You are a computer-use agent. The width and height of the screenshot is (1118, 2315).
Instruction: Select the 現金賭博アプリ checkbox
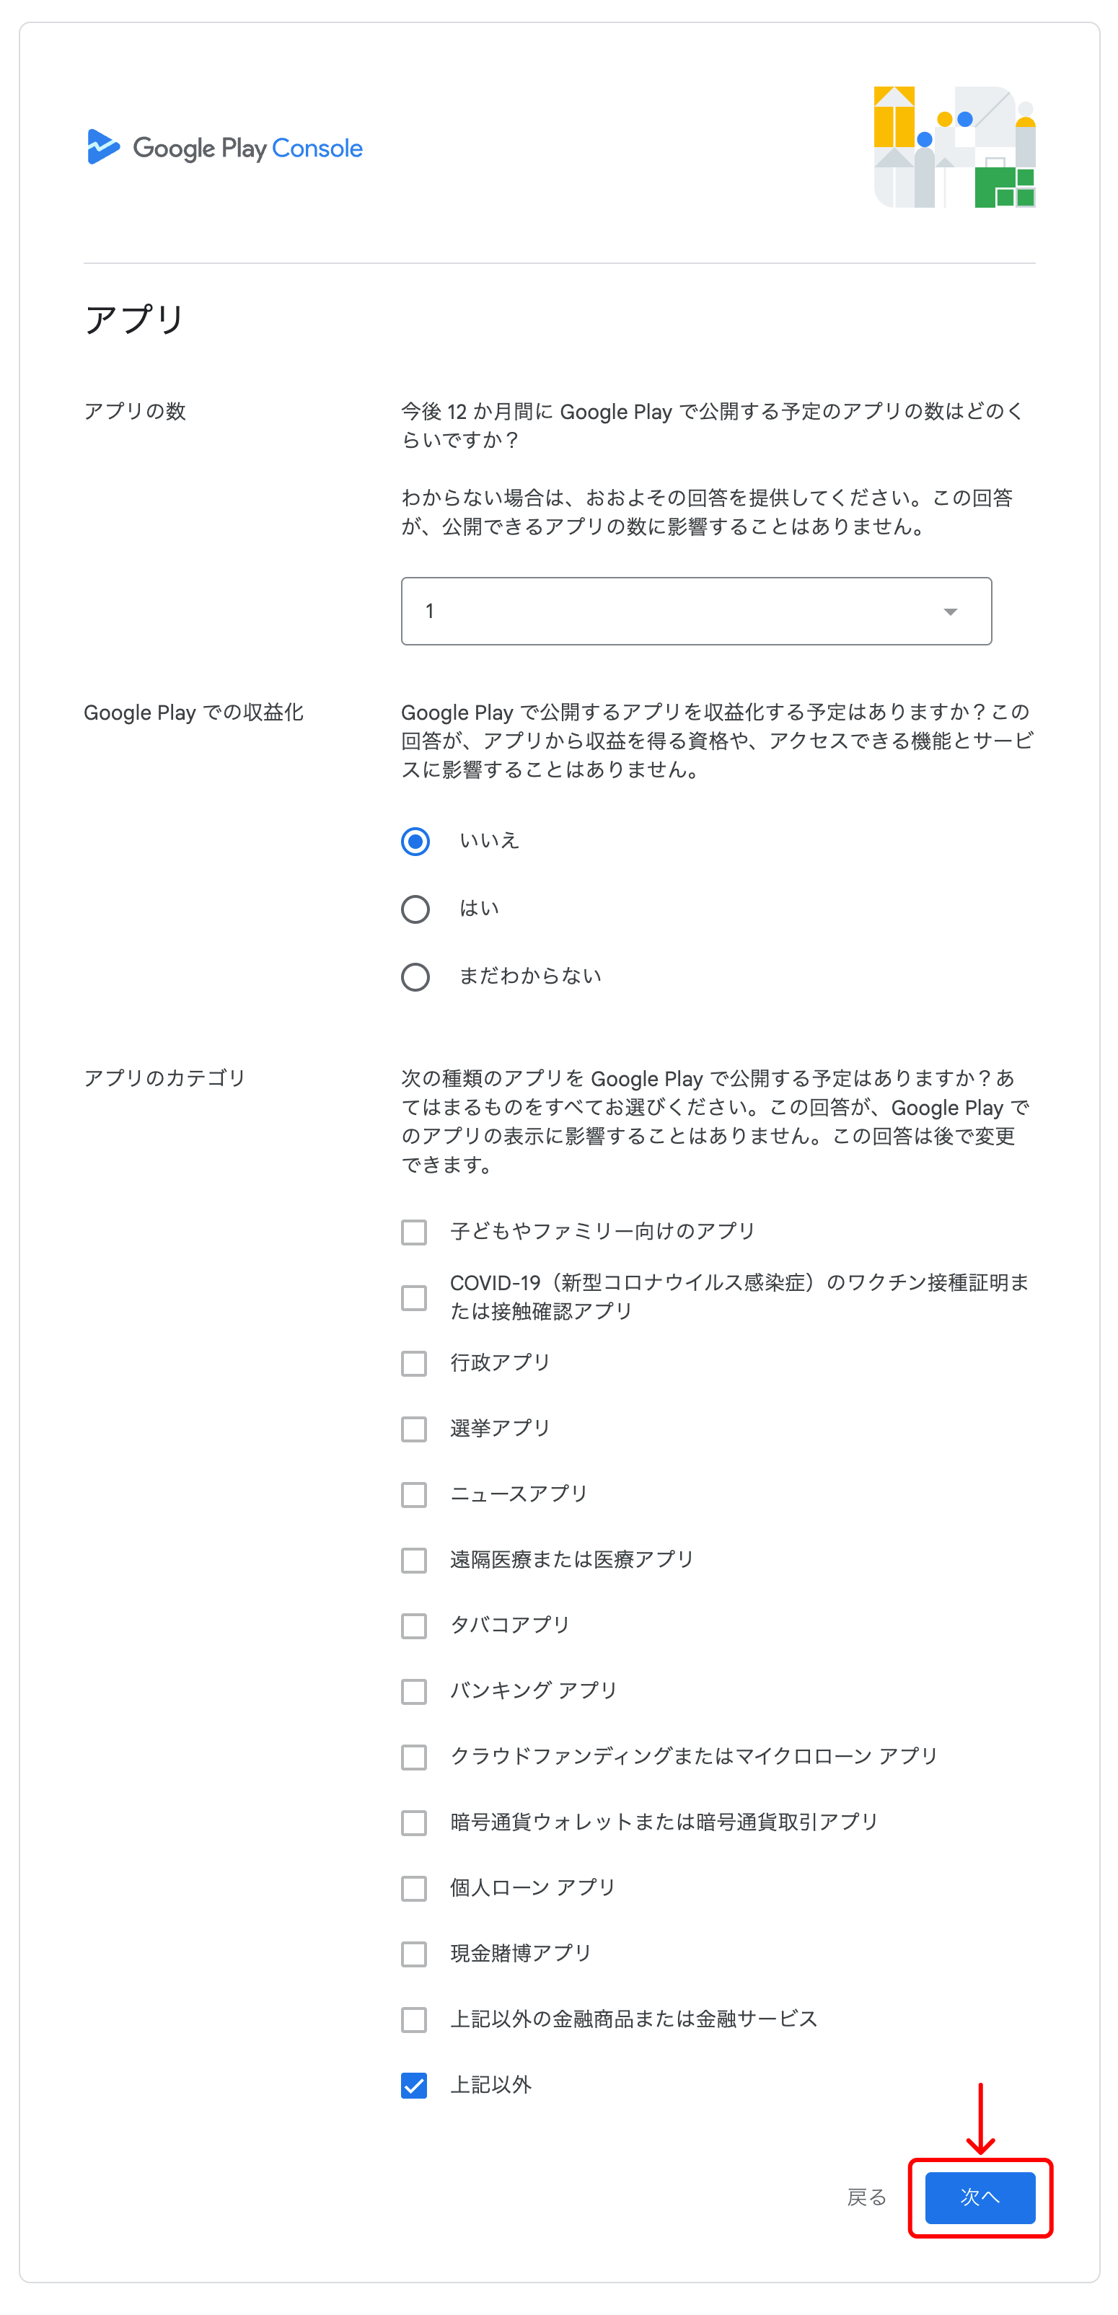(414, 1954)
